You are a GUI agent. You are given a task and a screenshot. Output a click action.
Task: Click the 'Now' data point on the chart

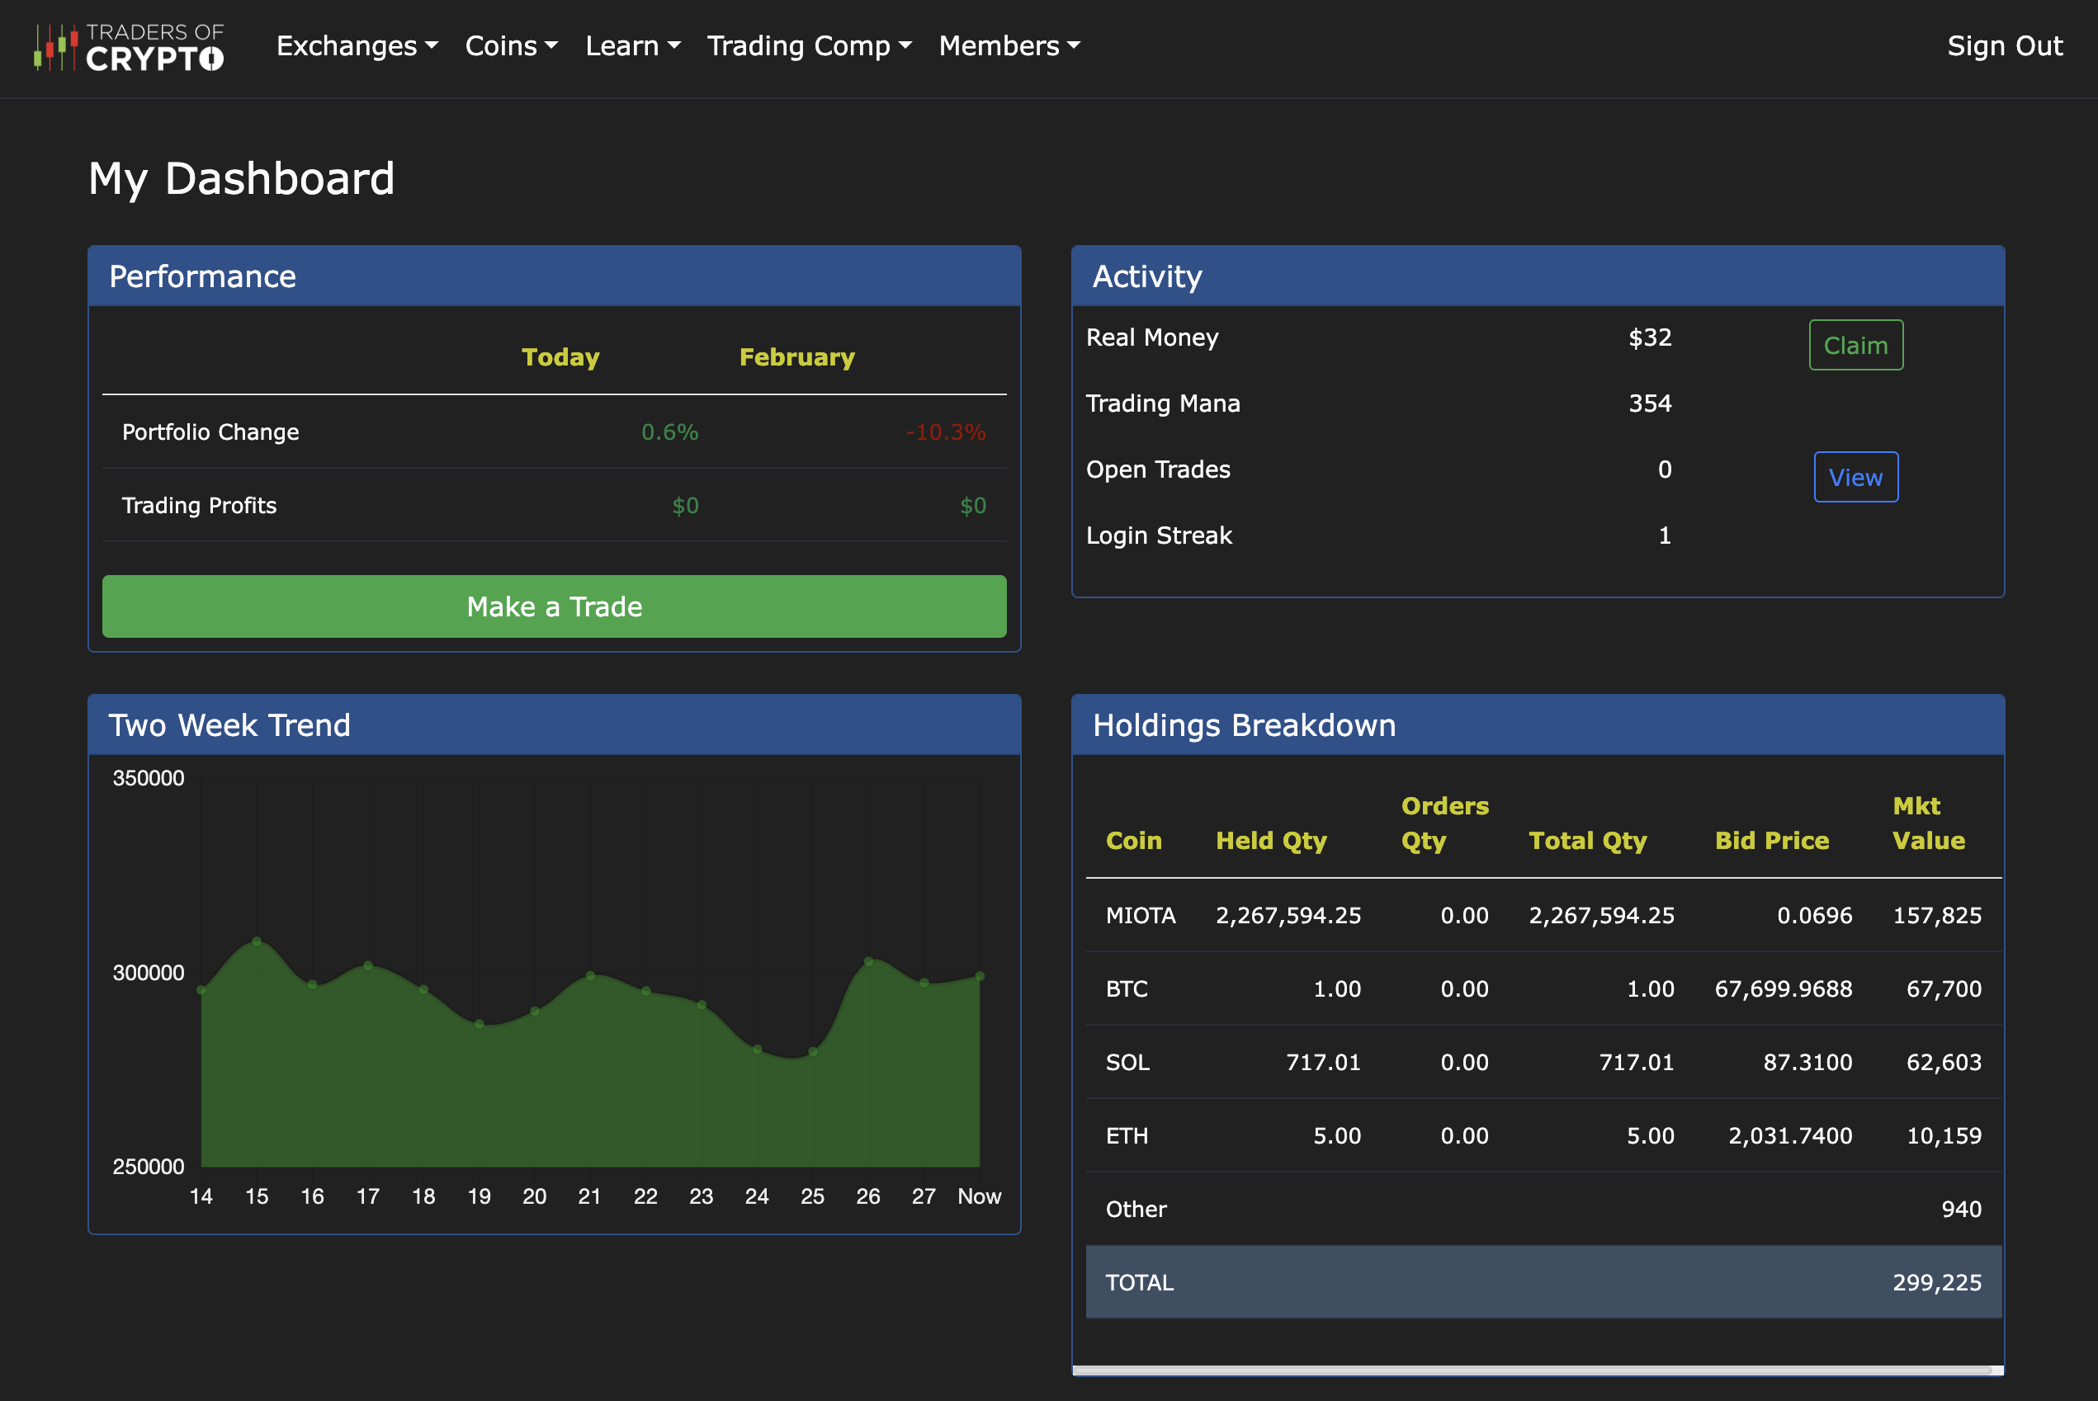(980, 976)
